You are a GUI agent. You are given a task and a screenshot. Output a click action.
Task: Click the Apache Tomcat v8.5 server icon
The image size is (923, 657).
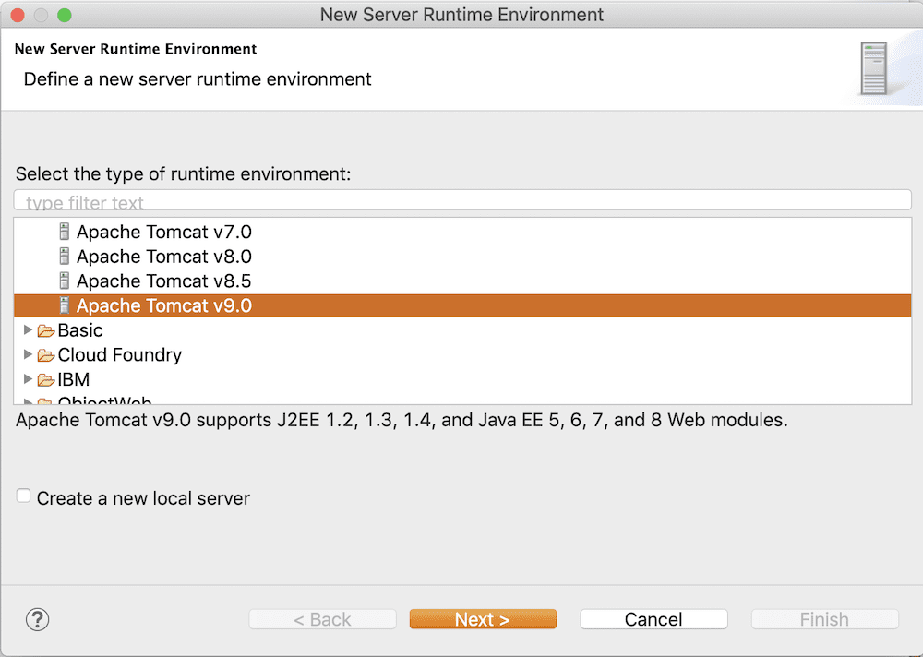pos(65,281)
